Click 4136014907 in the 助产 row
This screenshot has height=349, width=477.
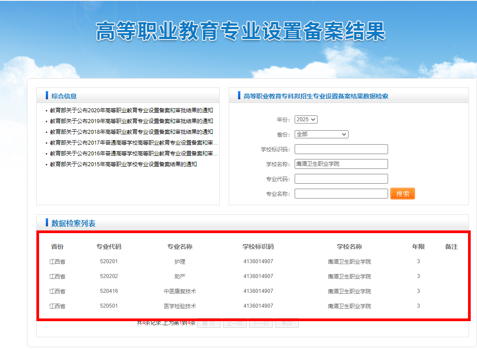(258, 276)
